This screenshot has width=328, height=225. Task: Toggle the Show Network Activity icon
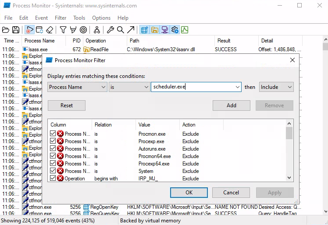pos(165,30)
